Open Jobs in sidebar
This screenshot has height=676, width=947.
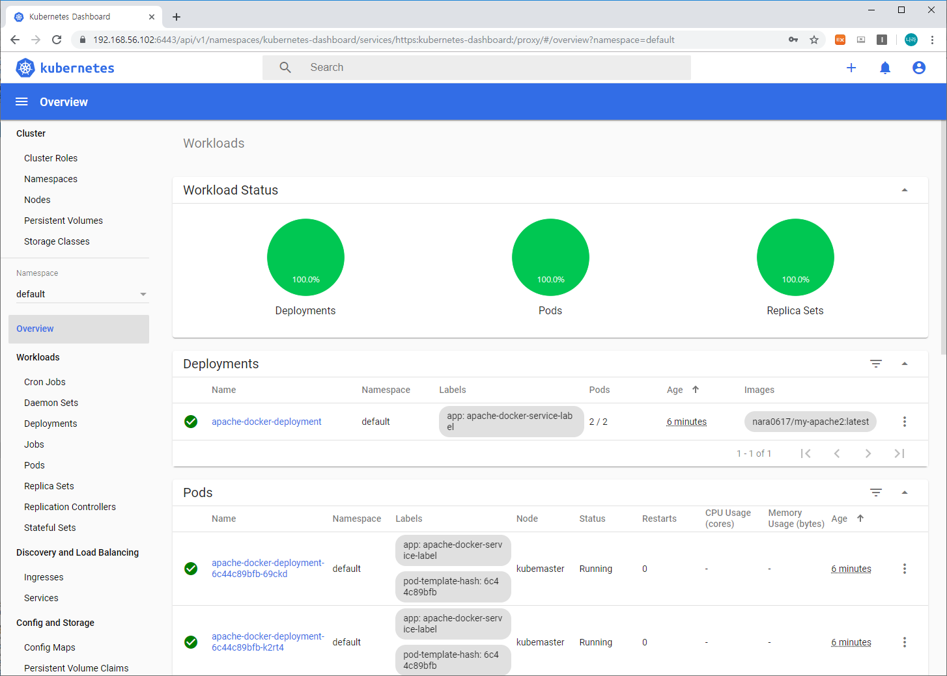(34, 444)
